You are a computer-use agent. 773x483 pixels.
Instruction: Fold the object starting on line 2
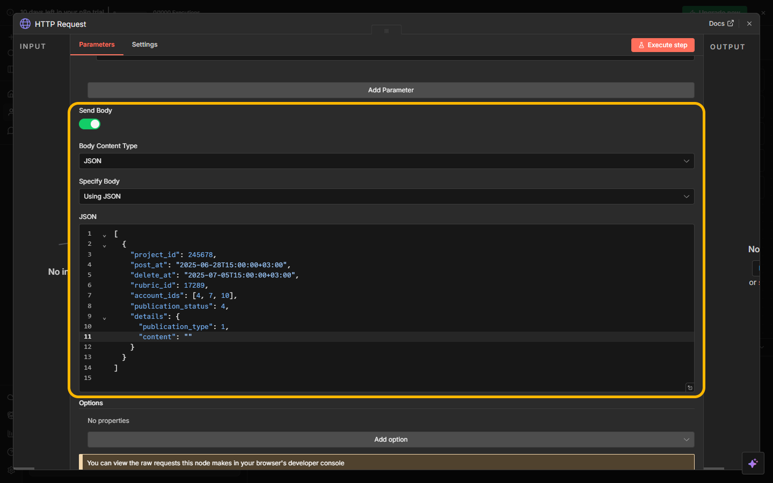pos(105,245)
